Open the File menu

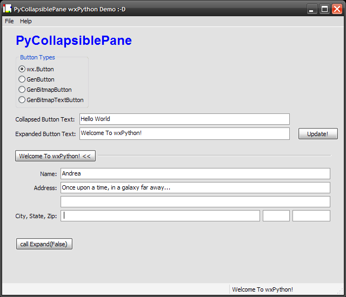coord(9,21)
